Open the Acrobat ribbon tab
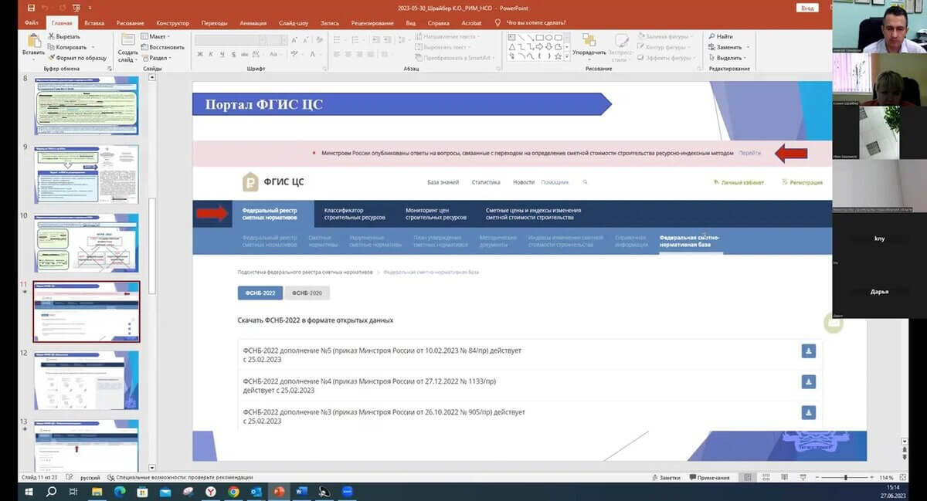927x501 pixels. 470,23
